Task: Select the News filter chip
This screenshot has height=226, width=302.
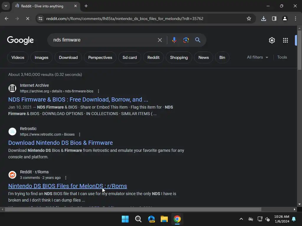Action: coord(203,57)
